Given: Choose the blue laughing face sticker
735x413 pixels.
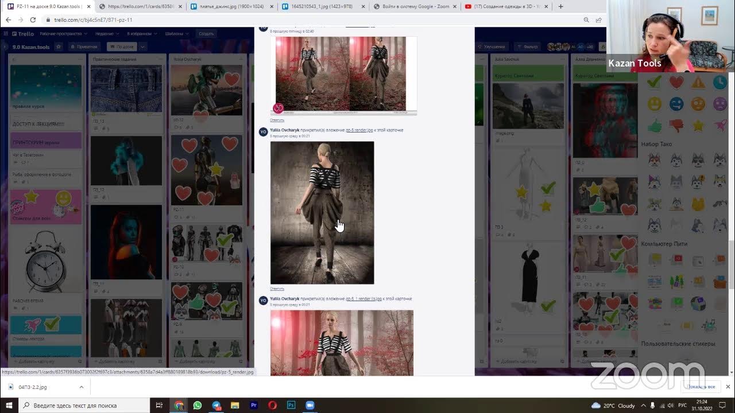Looking at the screenshot, I should pos(676,104).
